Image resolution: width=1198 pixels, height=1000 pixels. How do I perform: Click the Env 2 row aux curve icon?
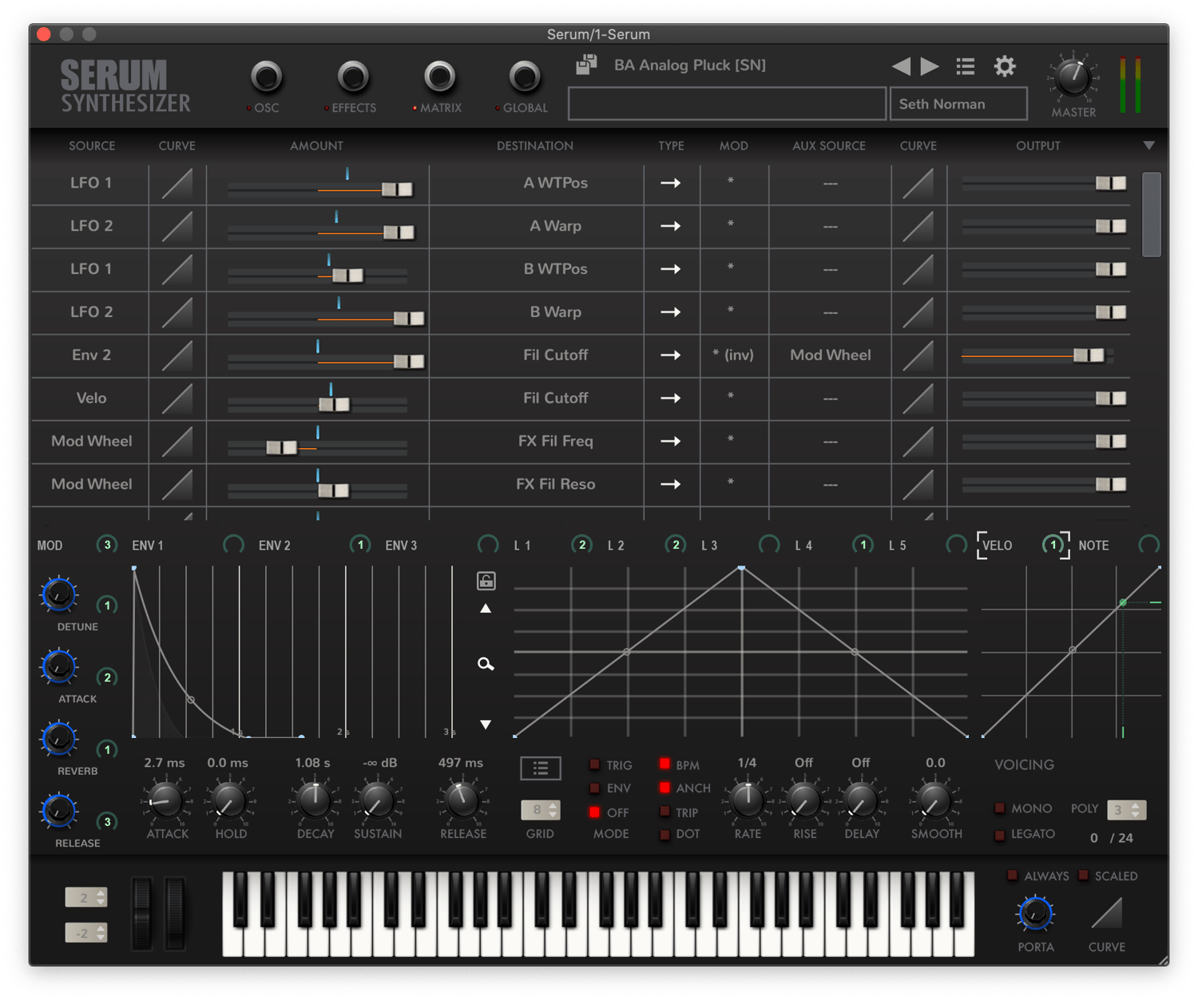pyautogui.click(x=918, y=355)
